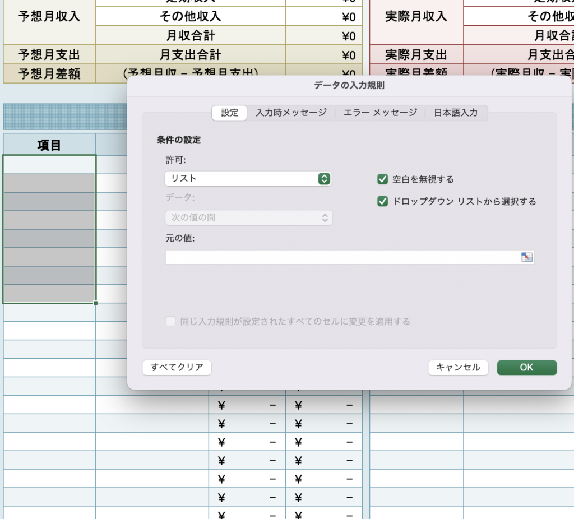Select the 項目 header cell
574x519 pixels.
[x=49, y=145]
